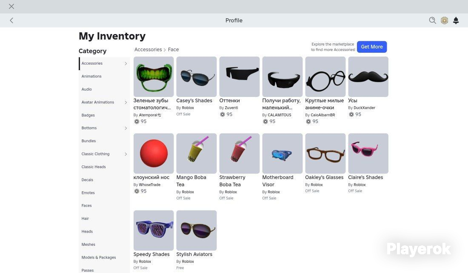Open creator DuckXander profile link

[364, 108]
